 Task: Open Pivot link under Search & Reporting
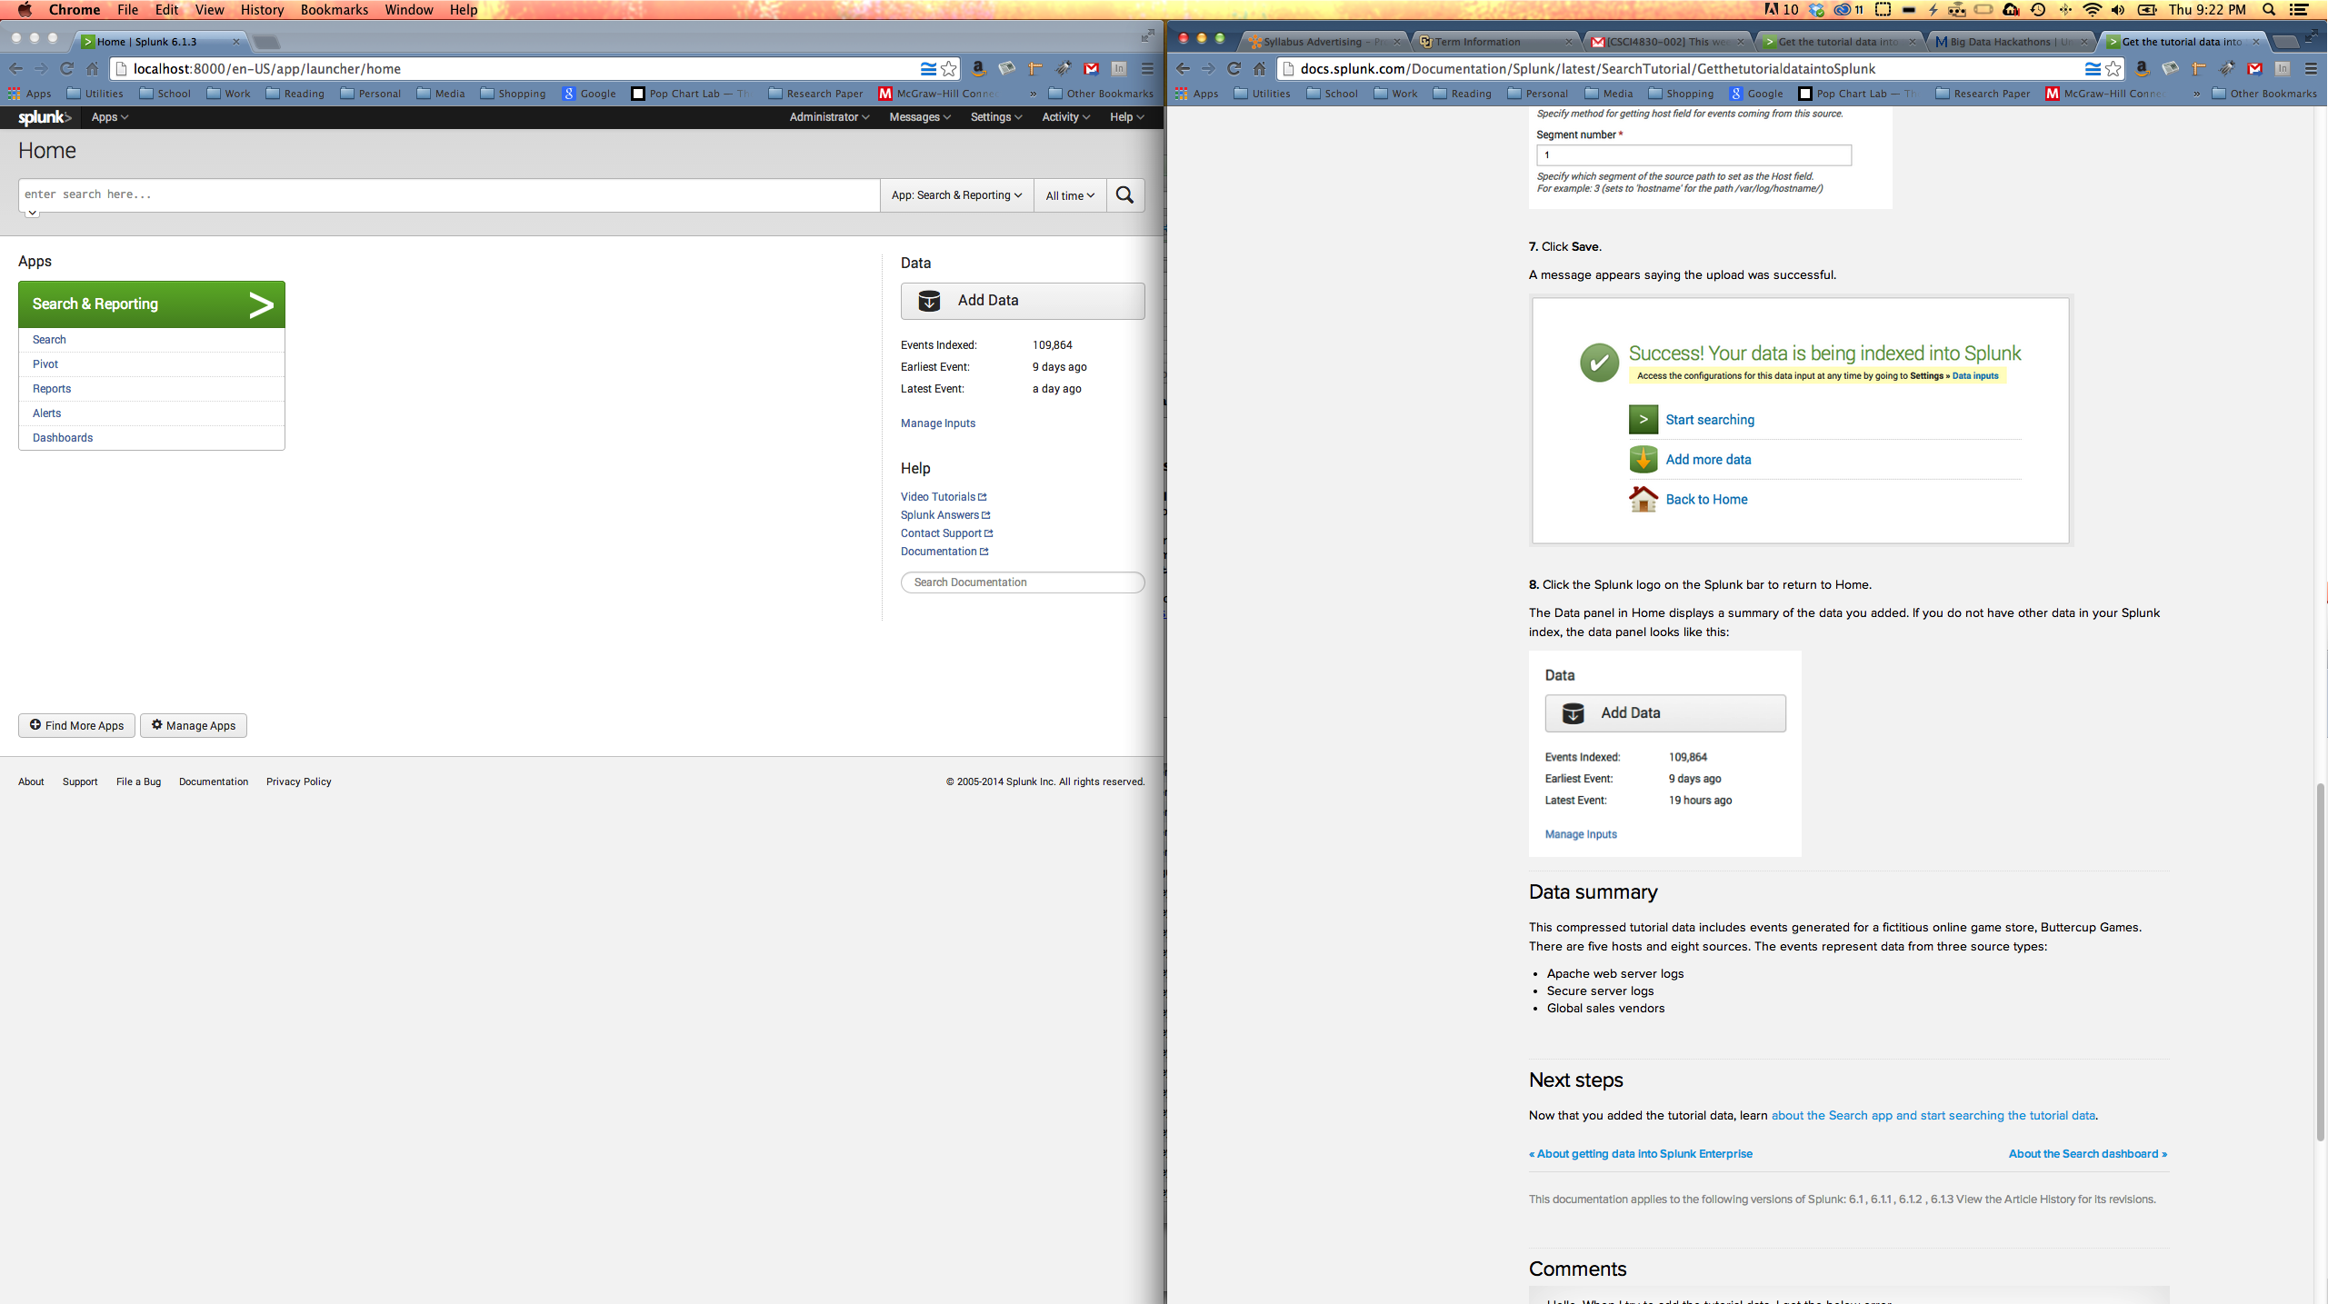tap(45, 364)
